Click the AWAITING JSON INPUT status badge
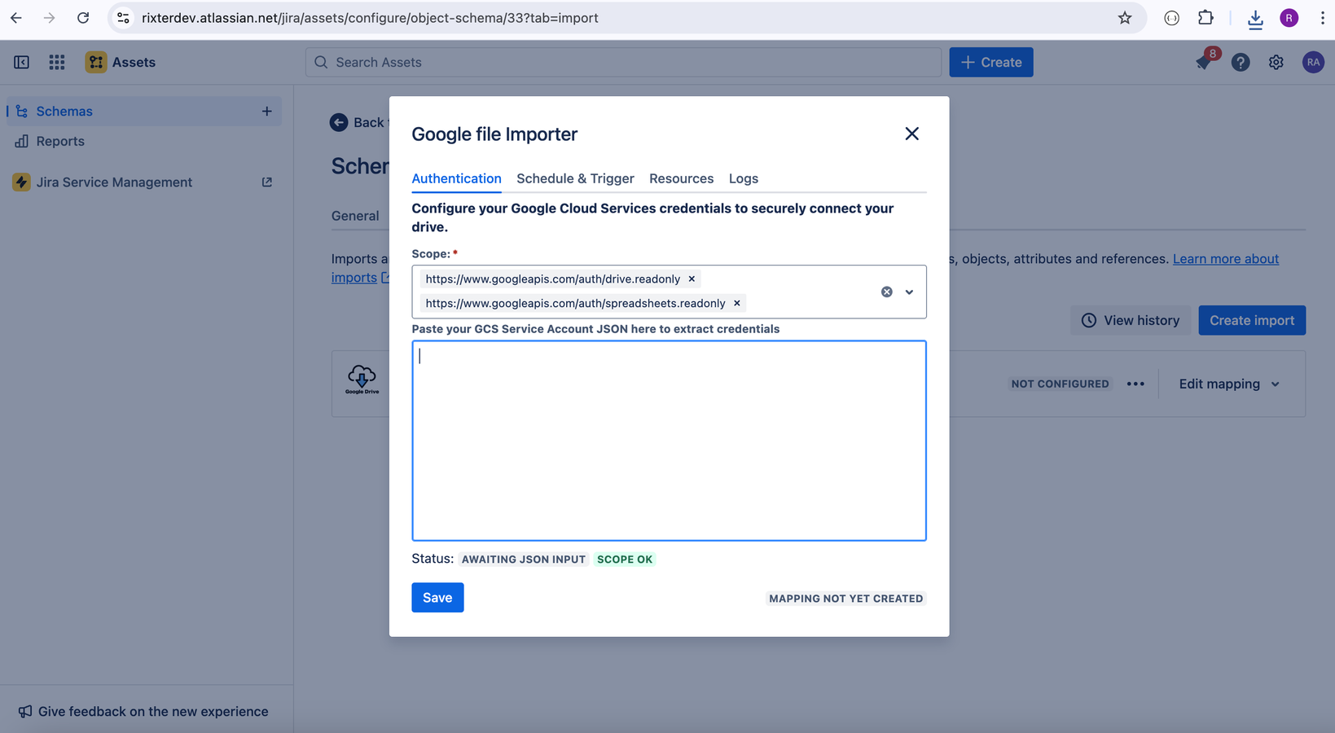The width and height of the screenshot is (1335, 733). click(x=524, y=560)
